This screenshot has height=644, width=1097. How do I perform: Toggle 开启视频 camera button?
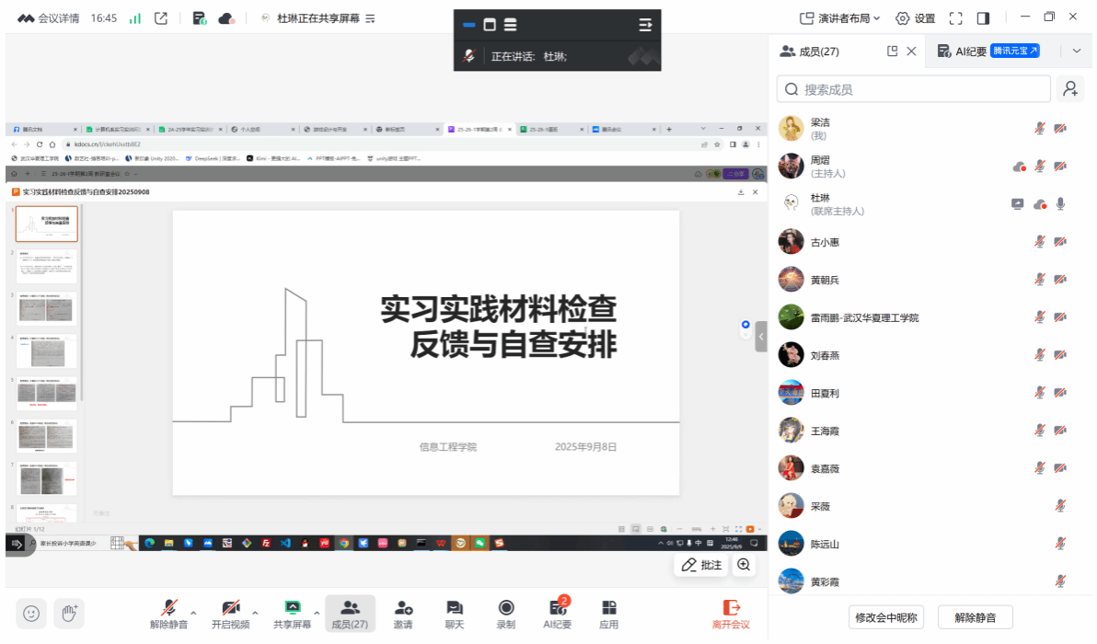coord(230,614)
